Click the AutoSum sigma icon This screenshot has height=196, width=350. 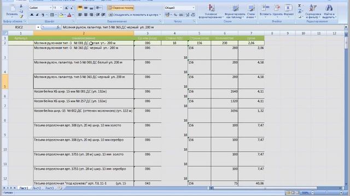(300, 6)
